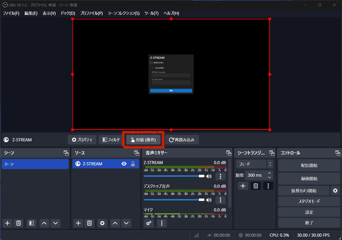Open the フェード transition dropdown
The image size is (342, 240).
(x=254, y=164)
